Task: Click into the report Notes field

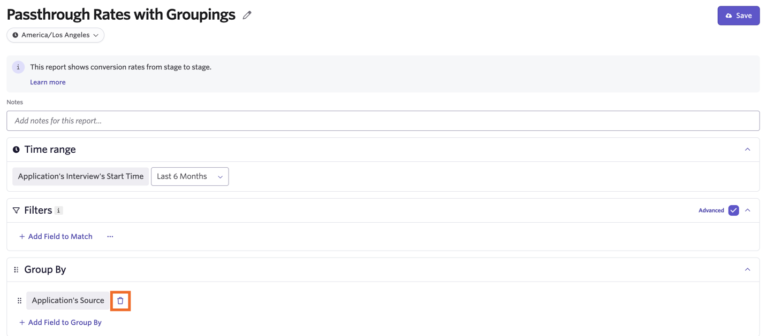Action: coord(383,121)
